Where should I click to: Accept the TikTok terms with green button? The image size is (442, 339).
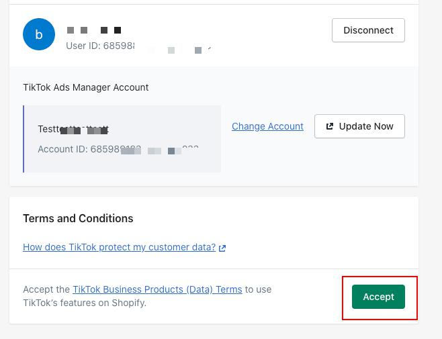point(378,297)
